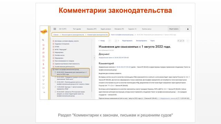
Task: Click the thumbs-up like icon
Action: coord(116,41)
